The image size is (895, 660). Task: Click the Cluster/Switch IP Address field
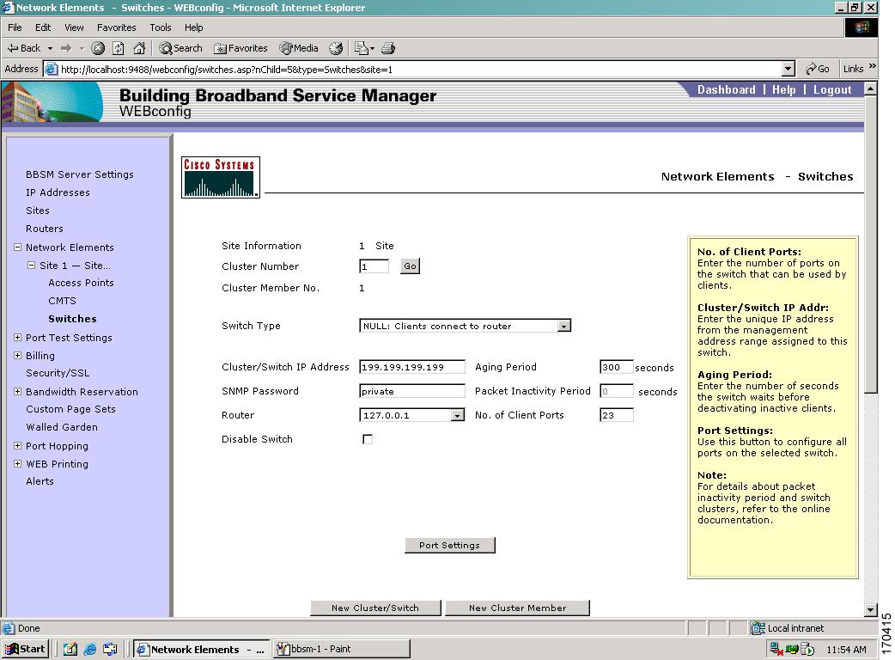pos(412,367)
